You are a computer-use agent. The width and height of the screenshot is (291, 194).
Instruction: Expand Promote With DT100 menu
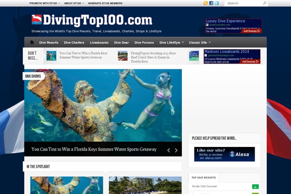pos(45,3)
